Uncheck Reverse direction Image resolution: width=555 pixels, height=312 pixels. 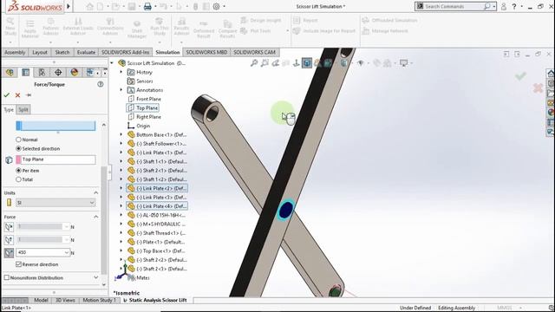(19, 264)
